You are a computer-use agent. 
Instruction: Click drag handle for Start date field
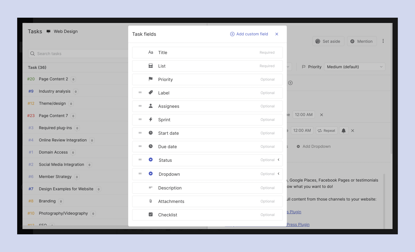pos(140,133)
